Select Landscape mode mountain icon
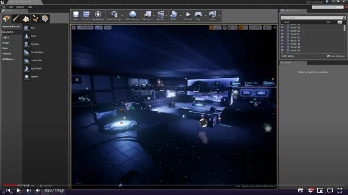348x195 pixels. (26, 19)
